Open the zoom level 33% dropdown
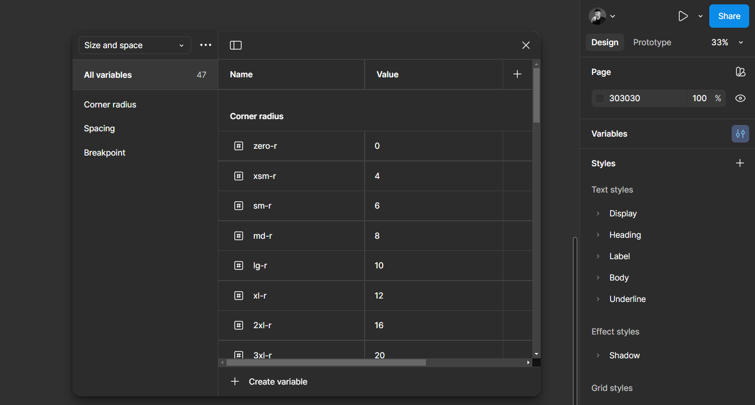 [x=727, y=42]
